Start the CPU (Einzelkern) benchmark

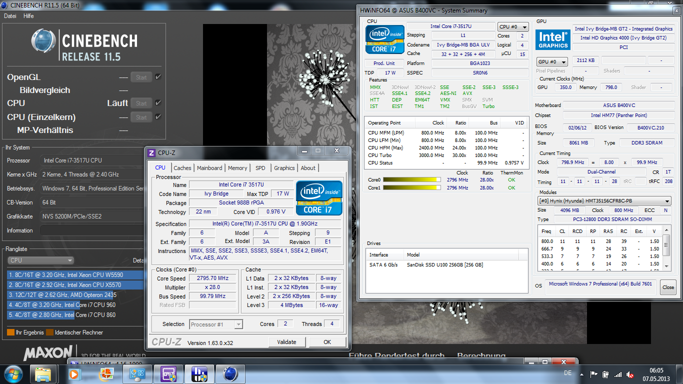click(141, 117)
